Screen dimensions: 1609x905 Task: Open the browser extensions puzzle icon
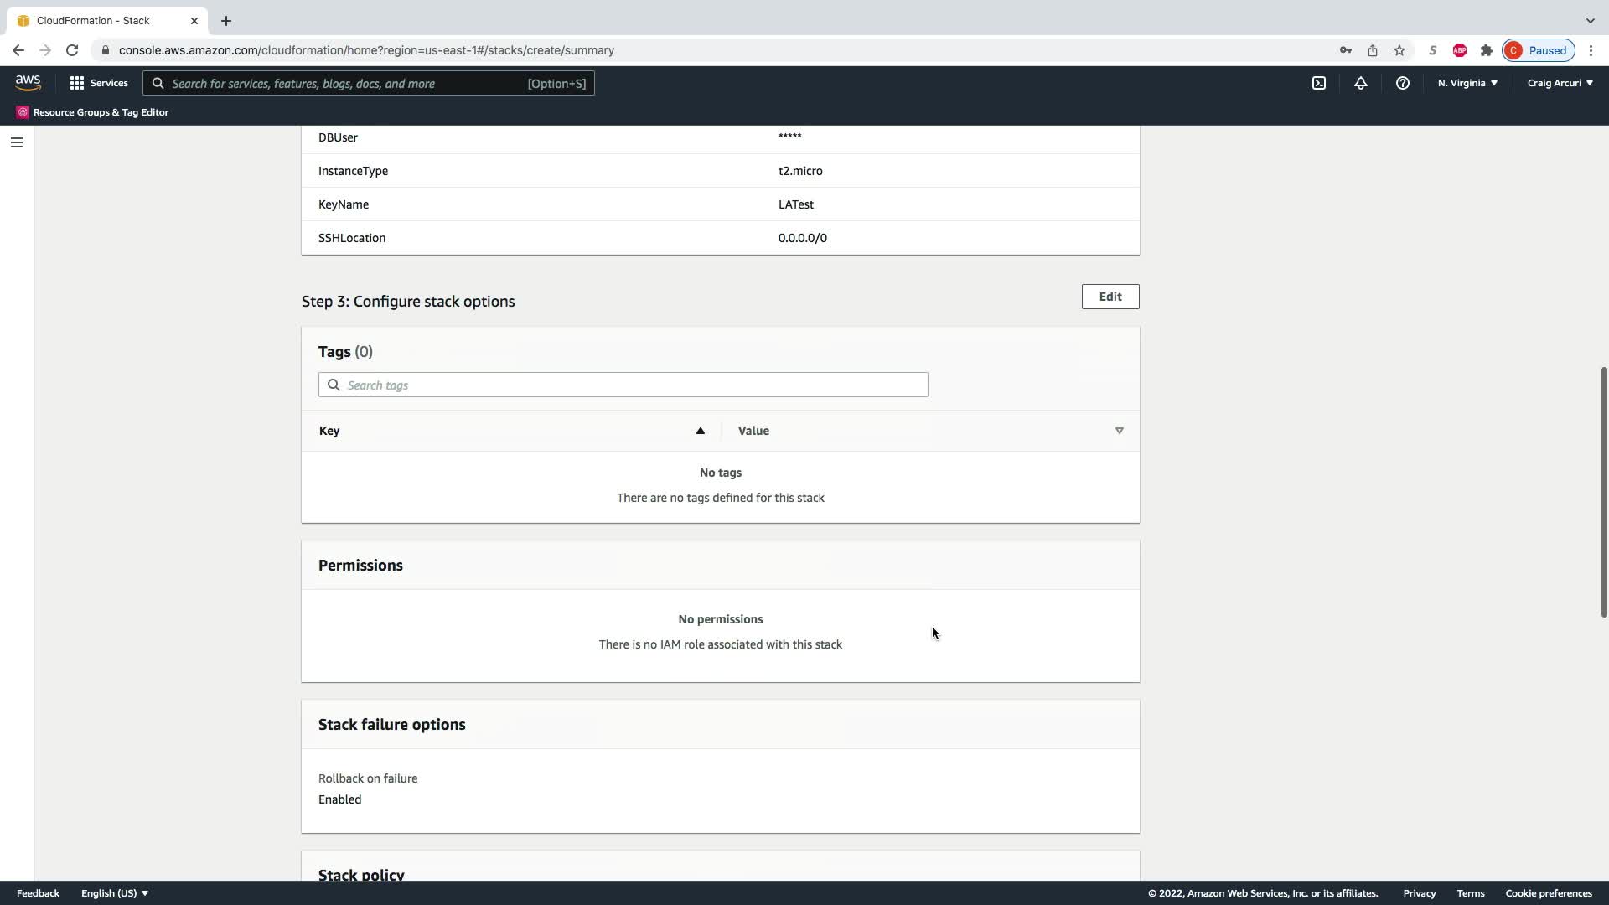click(1487, 50)
